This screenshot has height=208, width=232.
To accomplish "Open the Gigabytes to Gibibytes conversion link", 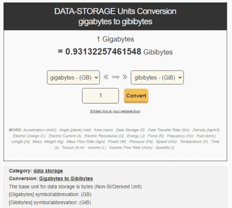I will (x=66, y=179).
